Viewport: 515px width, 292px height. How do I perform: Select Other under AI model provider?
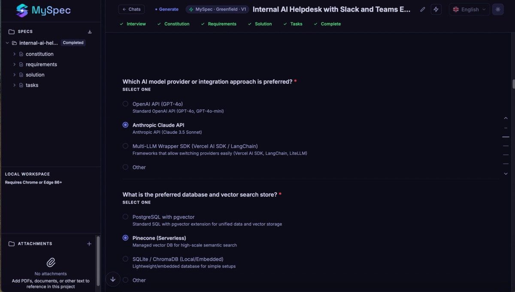125,167
